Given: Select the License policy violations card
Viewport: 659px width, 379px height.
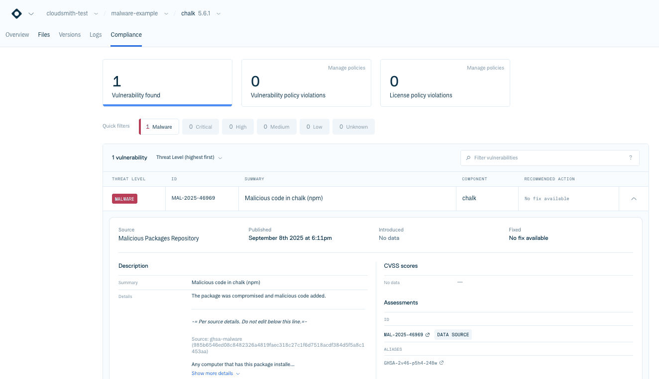Looking at the screenshot, I should (445, 83).
